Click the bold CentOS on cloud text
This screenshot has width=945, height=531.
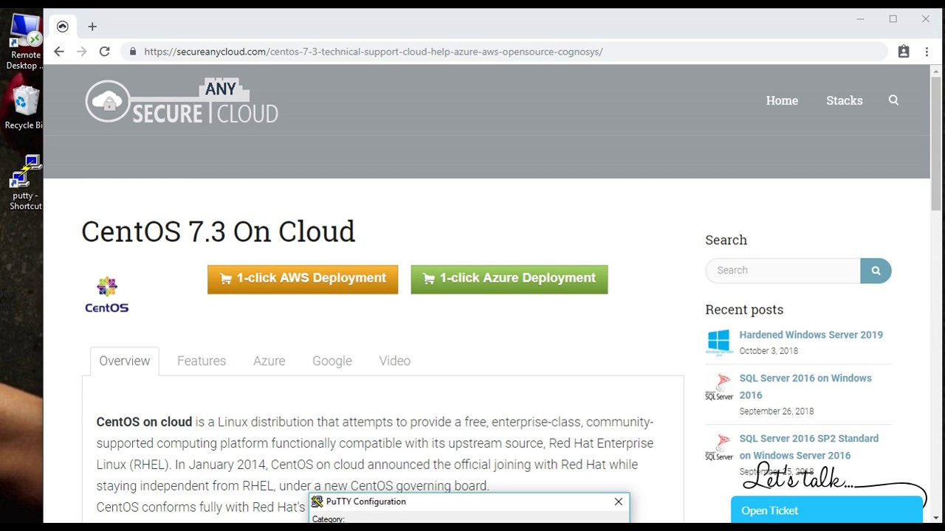[x=144, y=422]
